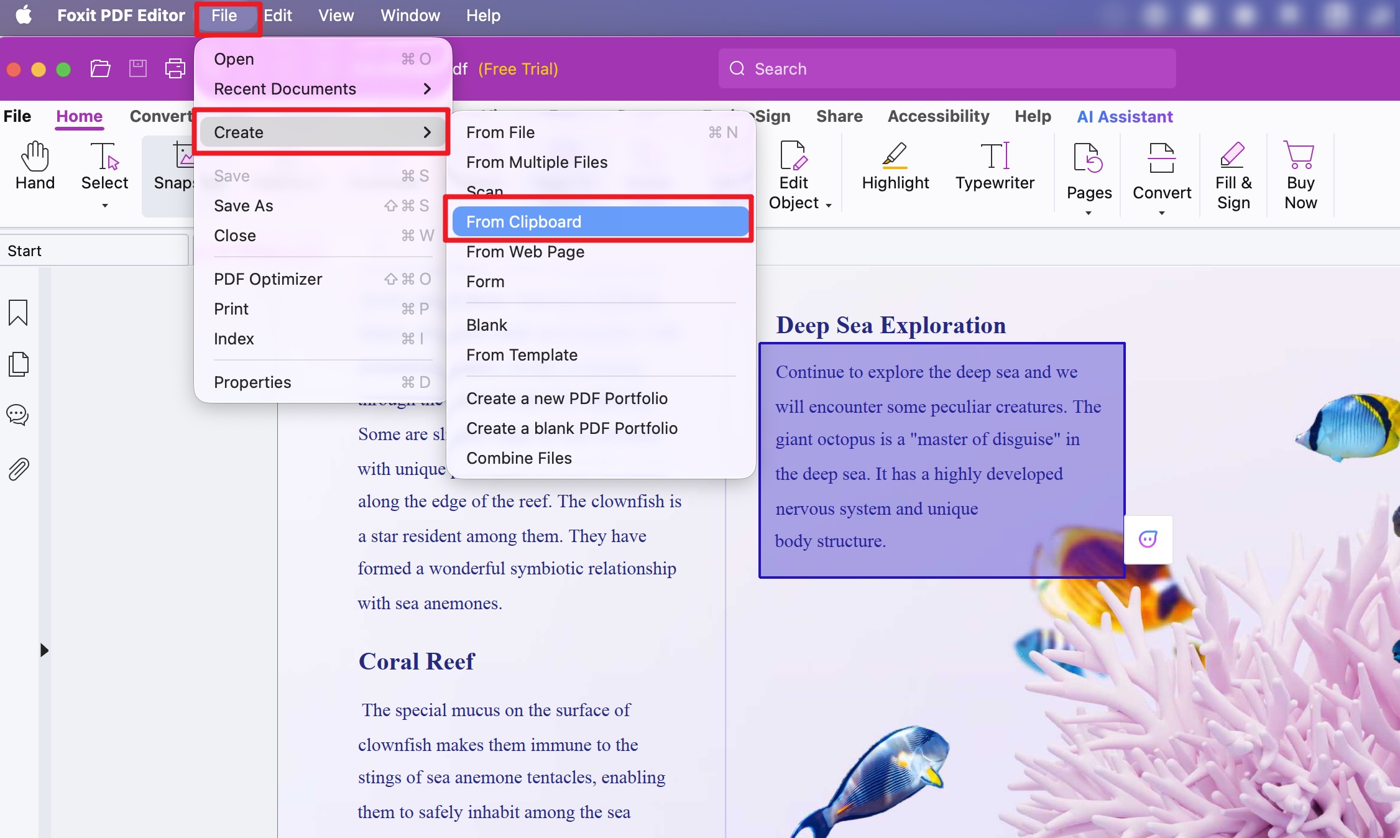Viewport: 1400px width, 838px height.
Task: Choose Index in File menu
Action: pos(323,339)
